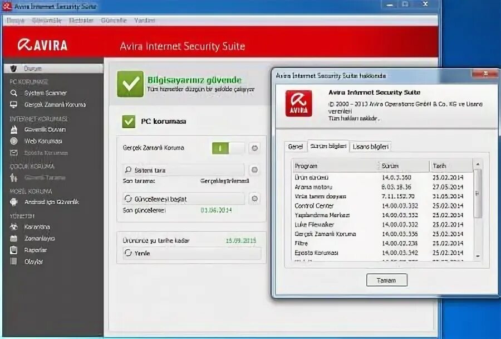
Task: Click the Bilgisayarınız güvende status heading
Action: pos(195,80)
